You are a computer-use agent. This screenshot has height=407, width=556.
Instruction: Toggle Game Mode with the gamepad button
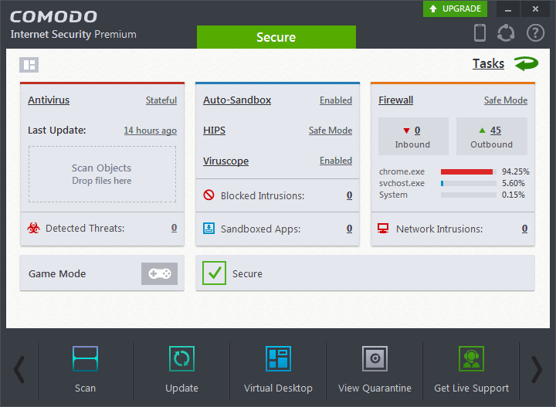point(160,273)
